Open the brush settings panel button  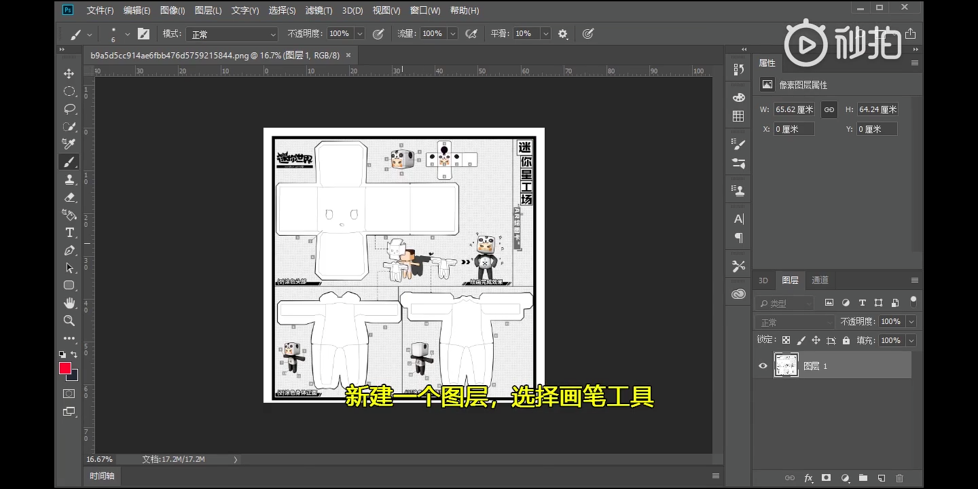(143, 33)
